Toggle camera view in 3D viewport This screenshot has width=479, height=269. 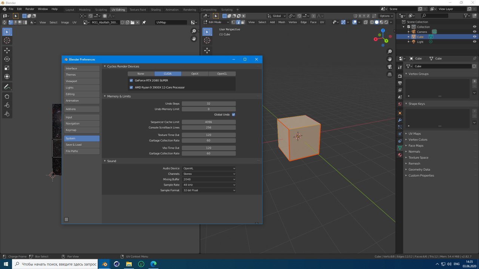click(x=390, y=67)
